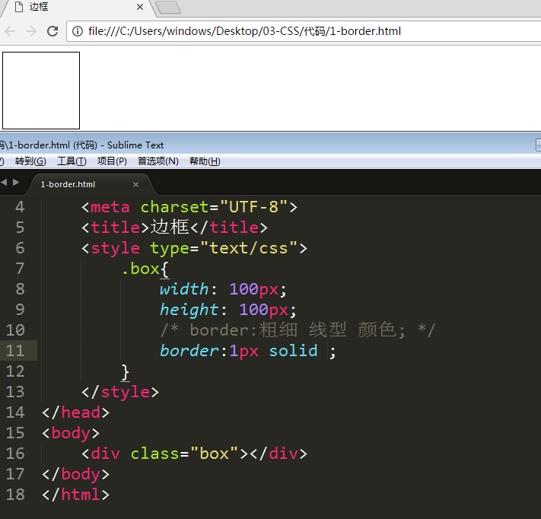541x519 pixels.
Task: Close the 1-border.html editor tab
Action: tap(135, 184)
